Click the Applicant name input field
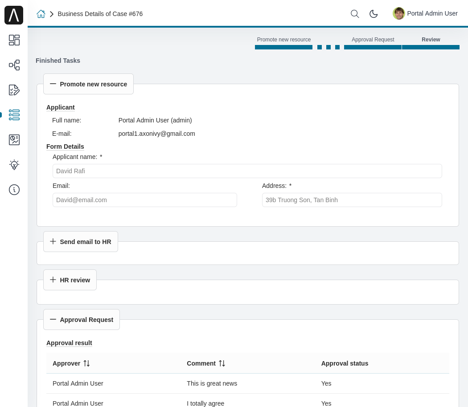This screenshot has height=407, width=468. point(247,171)
